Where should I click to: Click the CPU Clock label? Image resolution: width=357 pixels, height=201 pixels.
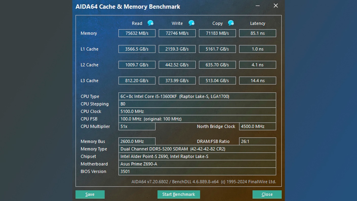(x=91, y=111)
